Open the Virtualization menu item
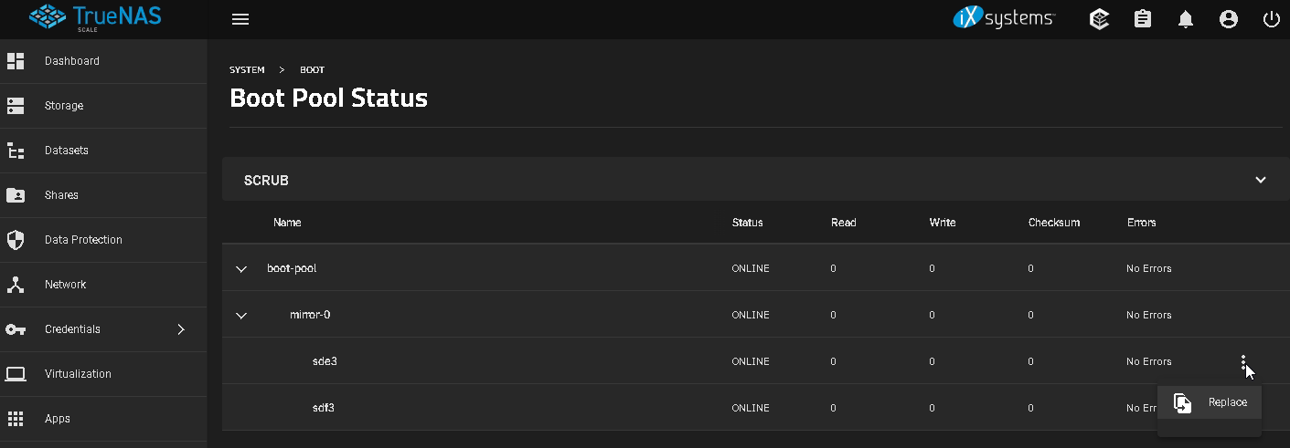Screen dimensions: 1290x448 click(x=78, y=374)
